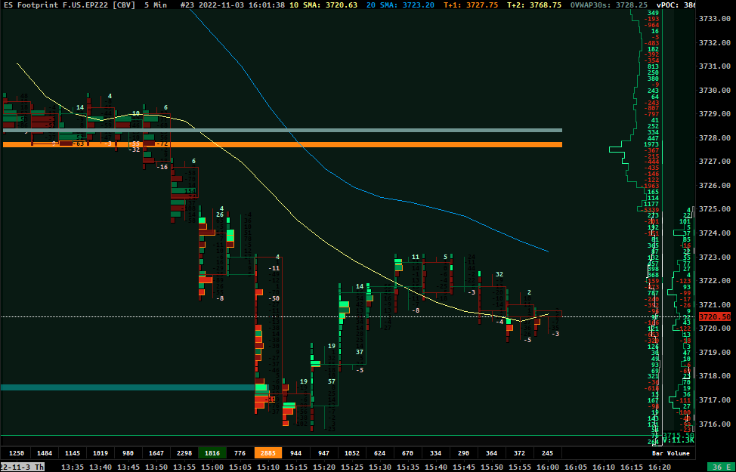Click bar volume cell 372
This screenshot has height=472, width=736.
[x=520, y=453]
